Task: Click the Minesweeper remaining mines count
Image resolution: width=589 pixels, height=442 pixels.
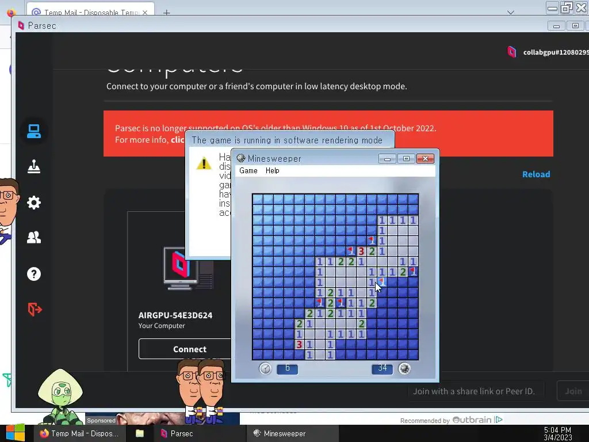Action: 382,369
